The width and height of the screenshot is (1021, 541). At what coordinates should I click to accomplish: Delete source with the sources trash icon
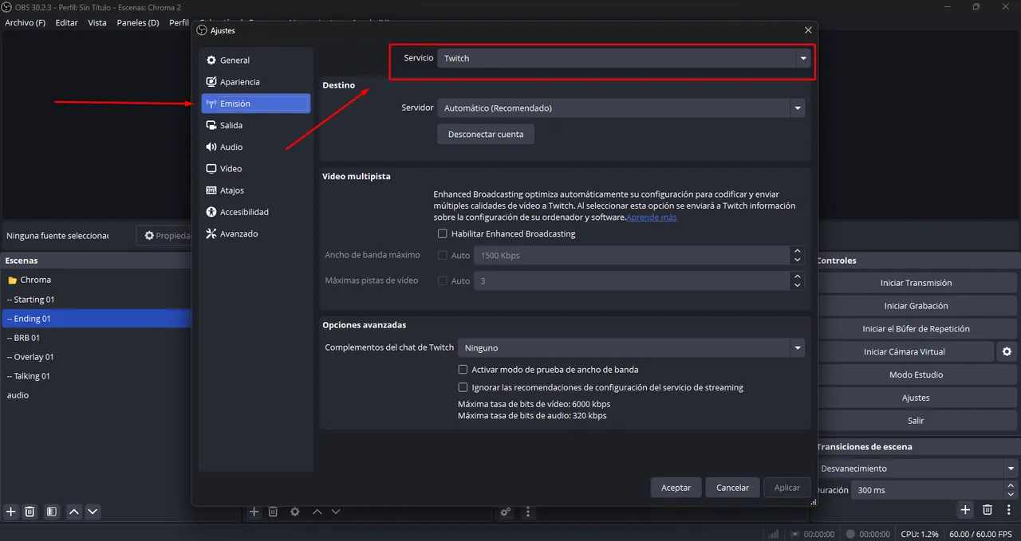point(273,512)
